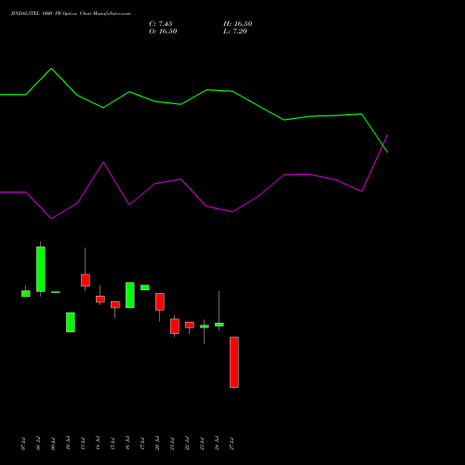Click the 16 Jul date label
This screenshot has width=465, height=465.
click(x=127, y=444)
